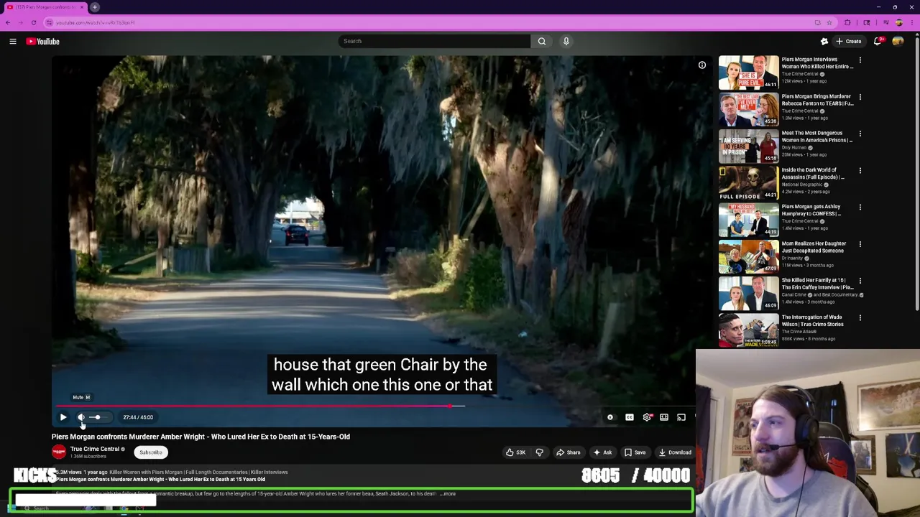Click the sparkle icon beside Create
Viewport: 920px width, 517px height.
(x=824, y=42)
